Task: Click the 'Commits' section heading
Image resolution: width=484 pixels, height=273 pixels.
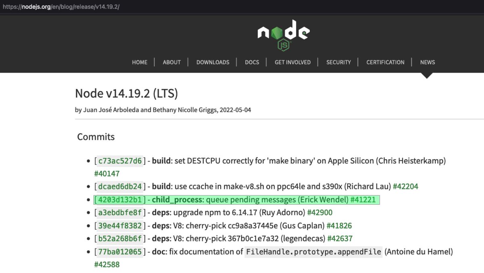Action: pos(96,137)
